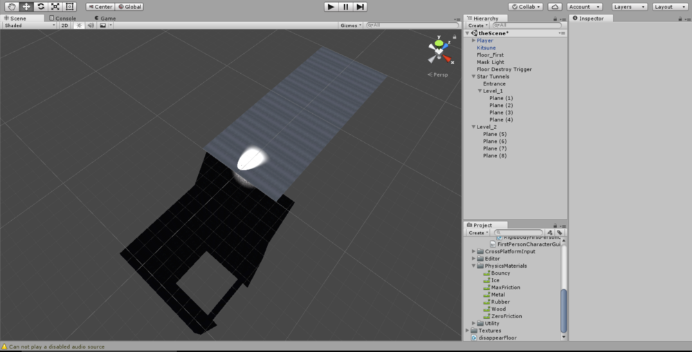Toggle scene audio speaker icon
Viewport: 692px width, 352px height.
pos(90,26)
